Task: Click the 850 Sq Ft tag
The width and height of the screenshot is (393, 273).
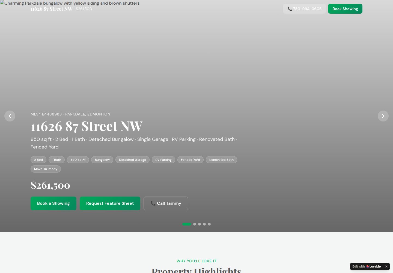Action: [x=78, y=160]
